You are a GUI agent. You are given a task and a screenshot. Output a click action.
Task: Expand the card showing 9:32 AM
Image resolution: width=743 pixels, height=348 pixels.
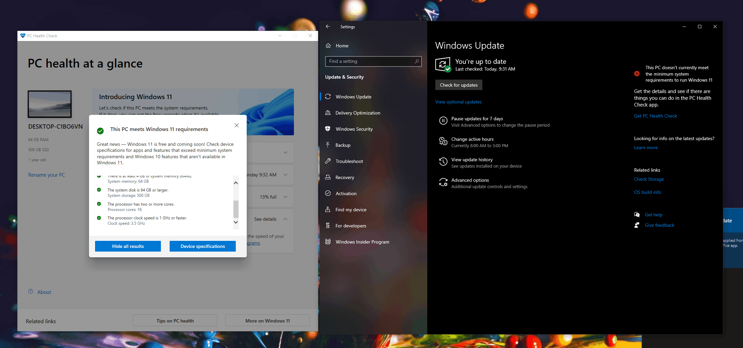[x=286, y=175]
